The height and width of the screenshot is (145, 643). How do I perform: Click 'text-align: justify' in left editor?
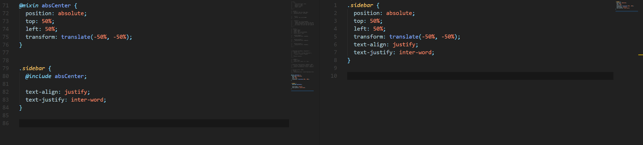click(58, 92)
